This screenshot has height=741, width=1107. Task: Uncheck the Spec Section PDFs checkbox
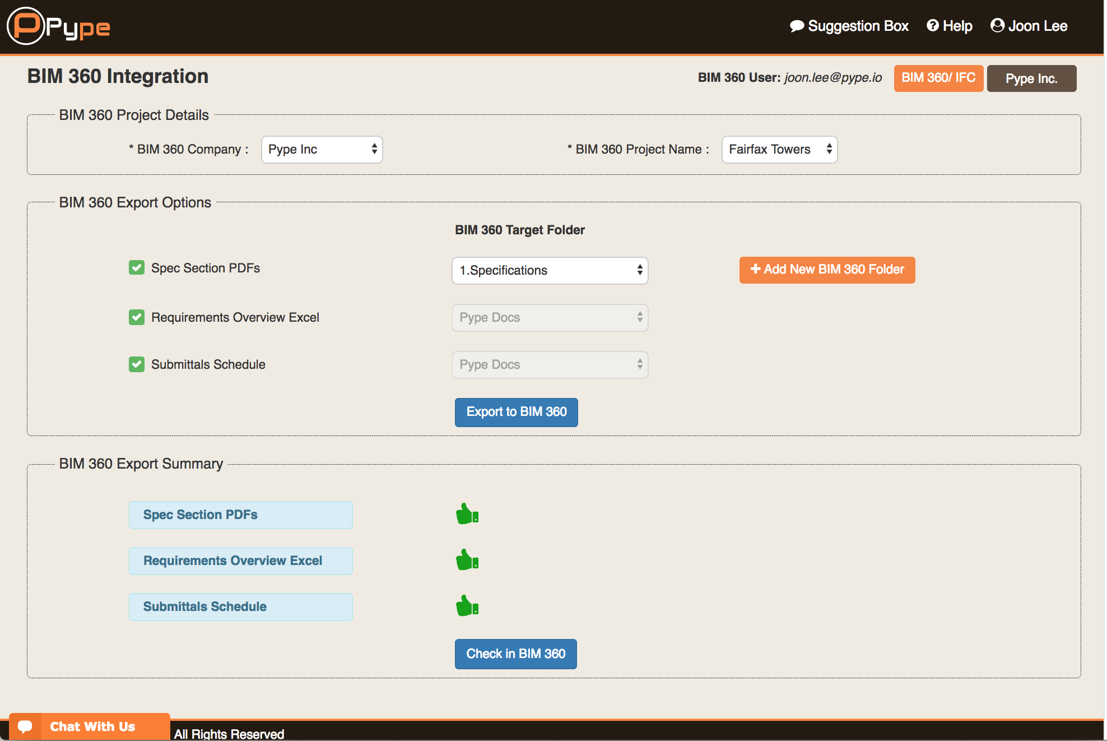[137, 268]
